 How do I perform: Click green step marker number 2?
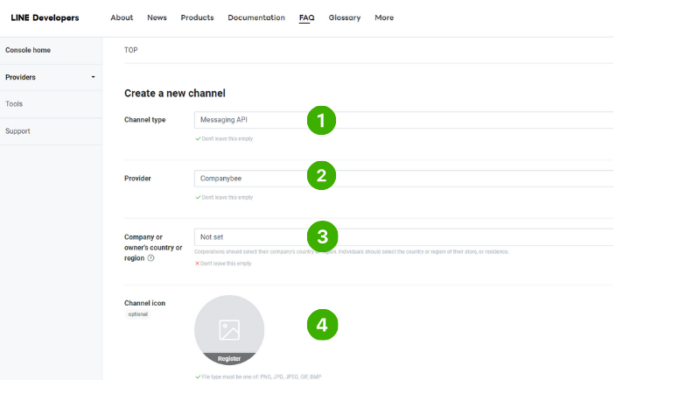(x=321, y=177)
